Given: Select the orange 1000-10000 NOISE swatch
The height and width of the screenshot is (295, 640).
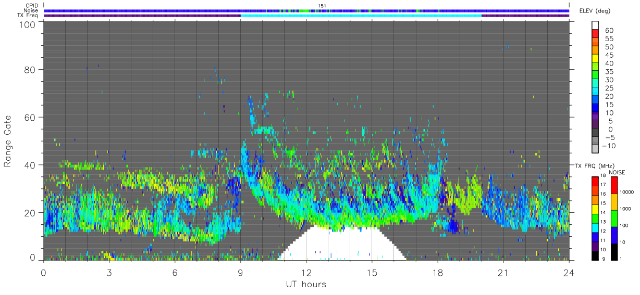Looking at the screenshot, I should (614, 201).
